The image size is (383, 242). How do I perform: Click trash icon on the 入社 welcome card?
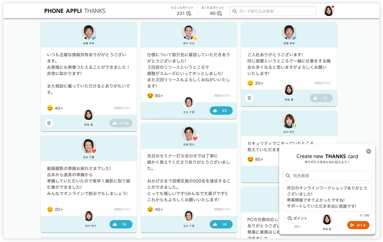tap(249, 98)
